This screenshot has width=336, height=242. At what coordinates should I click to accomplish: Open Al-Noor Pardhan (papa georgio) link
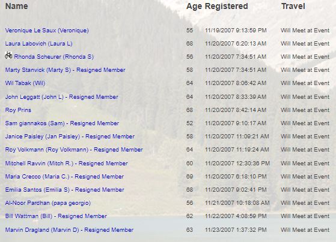point(48,203)
